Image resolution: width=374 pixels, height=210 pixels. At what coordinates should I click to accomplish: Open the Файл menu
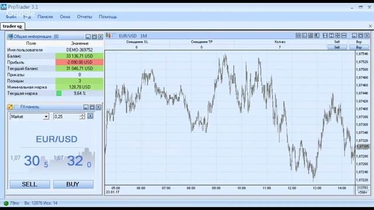coord(11,17)
